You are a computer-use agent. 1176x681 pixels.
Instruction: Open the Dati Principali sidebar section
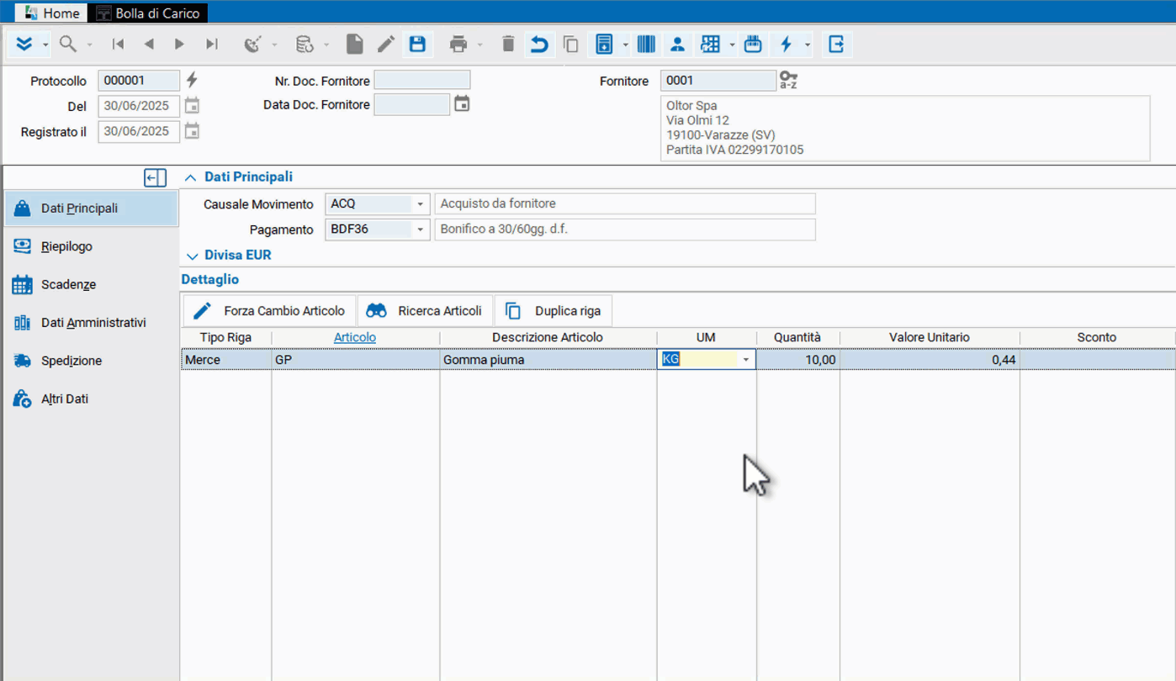point(91,209)
